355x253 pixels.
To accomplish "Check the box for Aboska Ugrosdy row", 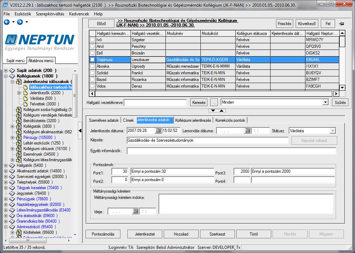I will (93, 66).
